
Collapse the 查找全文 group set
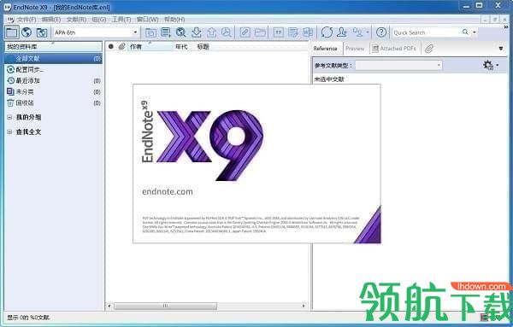click(x=9, y=132)
